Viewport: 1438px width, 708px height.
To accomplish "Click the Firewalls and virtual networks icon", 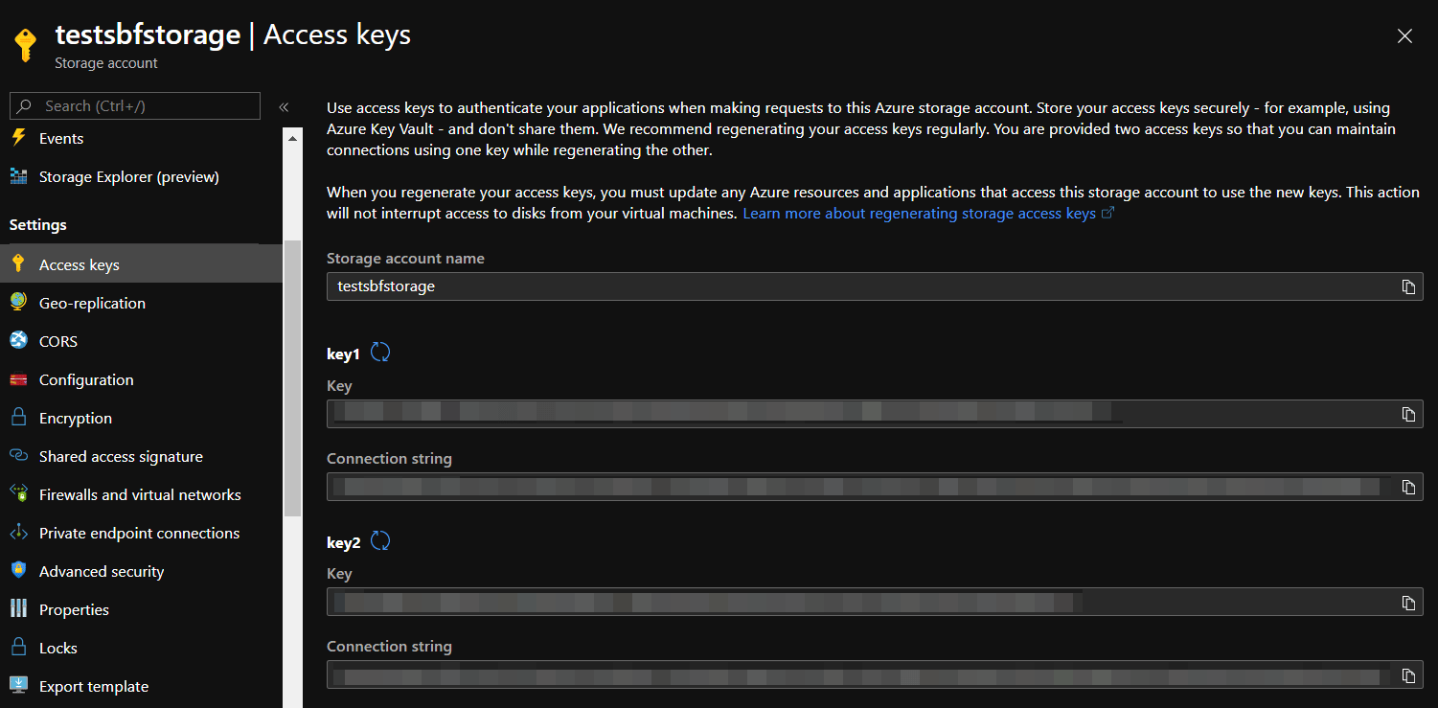I will click(18, 494).
